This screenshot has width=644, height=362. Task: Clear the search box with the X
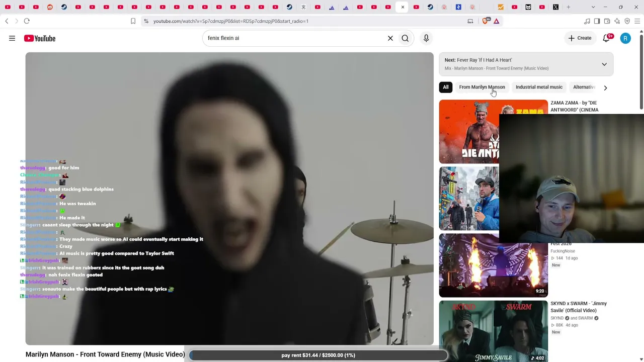pos(390,38)
